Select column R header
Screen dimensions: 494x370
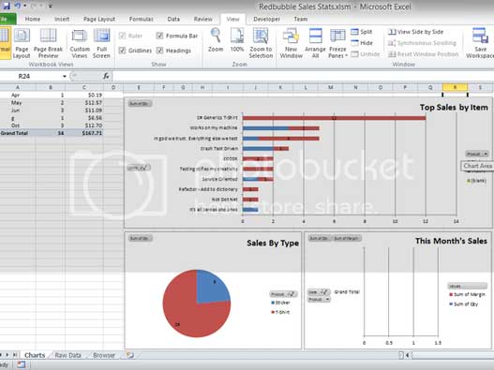(x=455, y=87)
